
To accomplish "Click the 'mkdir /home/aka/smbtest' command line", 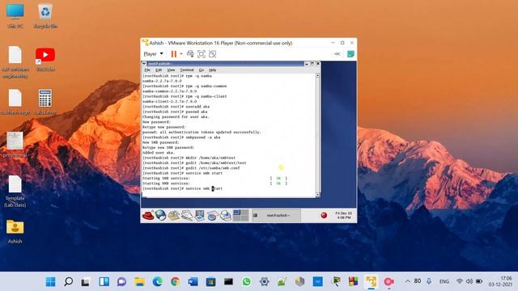I will [189, 158].
